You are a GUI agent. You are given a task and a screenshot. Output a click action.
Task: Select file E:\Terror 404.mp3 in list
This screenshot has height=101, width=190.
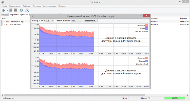coord(13,24)
